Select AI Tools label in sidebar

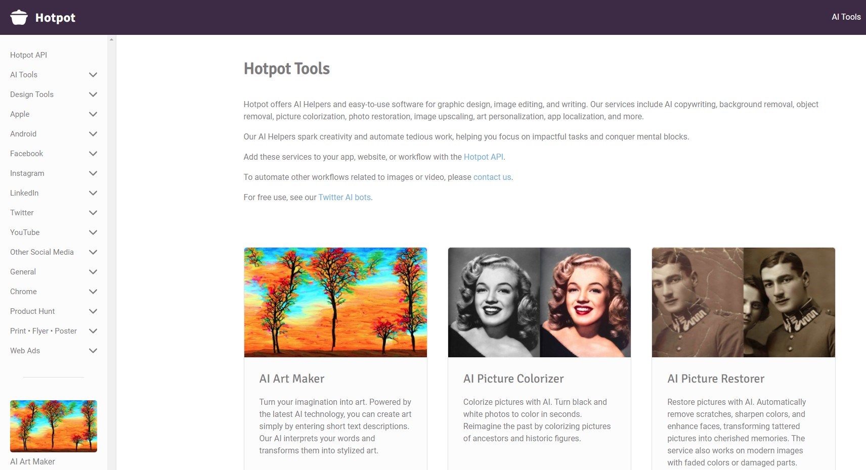(24, 74)
